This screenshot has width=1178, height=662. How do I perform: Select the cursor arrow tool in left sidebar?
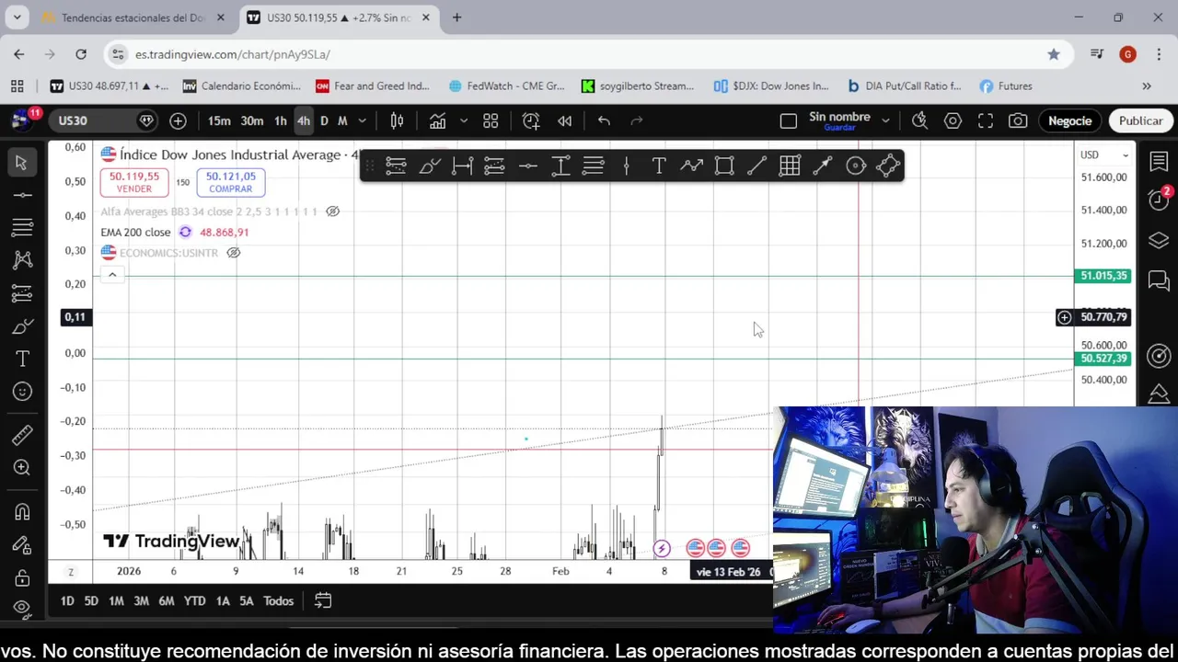[21, 163]
